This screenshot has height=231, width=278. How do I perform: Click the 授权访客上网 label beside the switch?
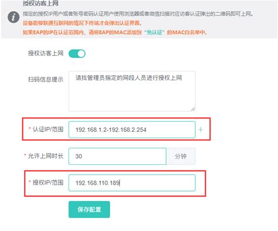tap(46, 53)
